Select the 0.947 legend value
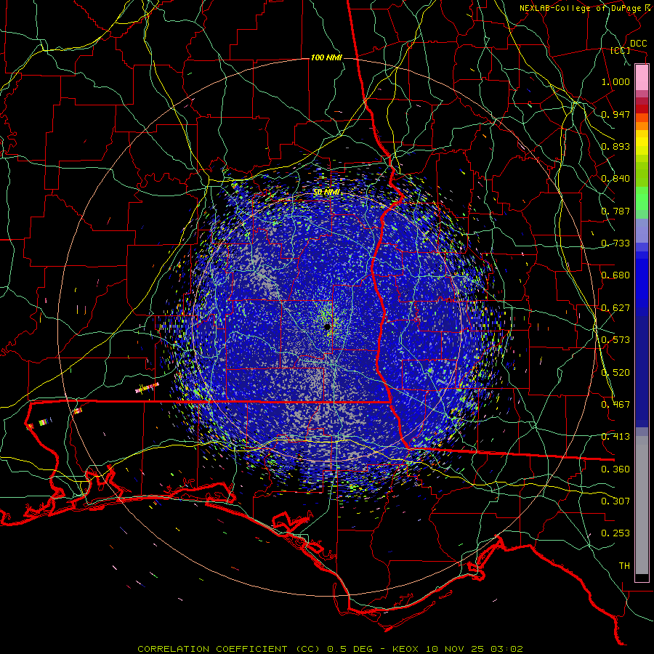 click(615, 114)
